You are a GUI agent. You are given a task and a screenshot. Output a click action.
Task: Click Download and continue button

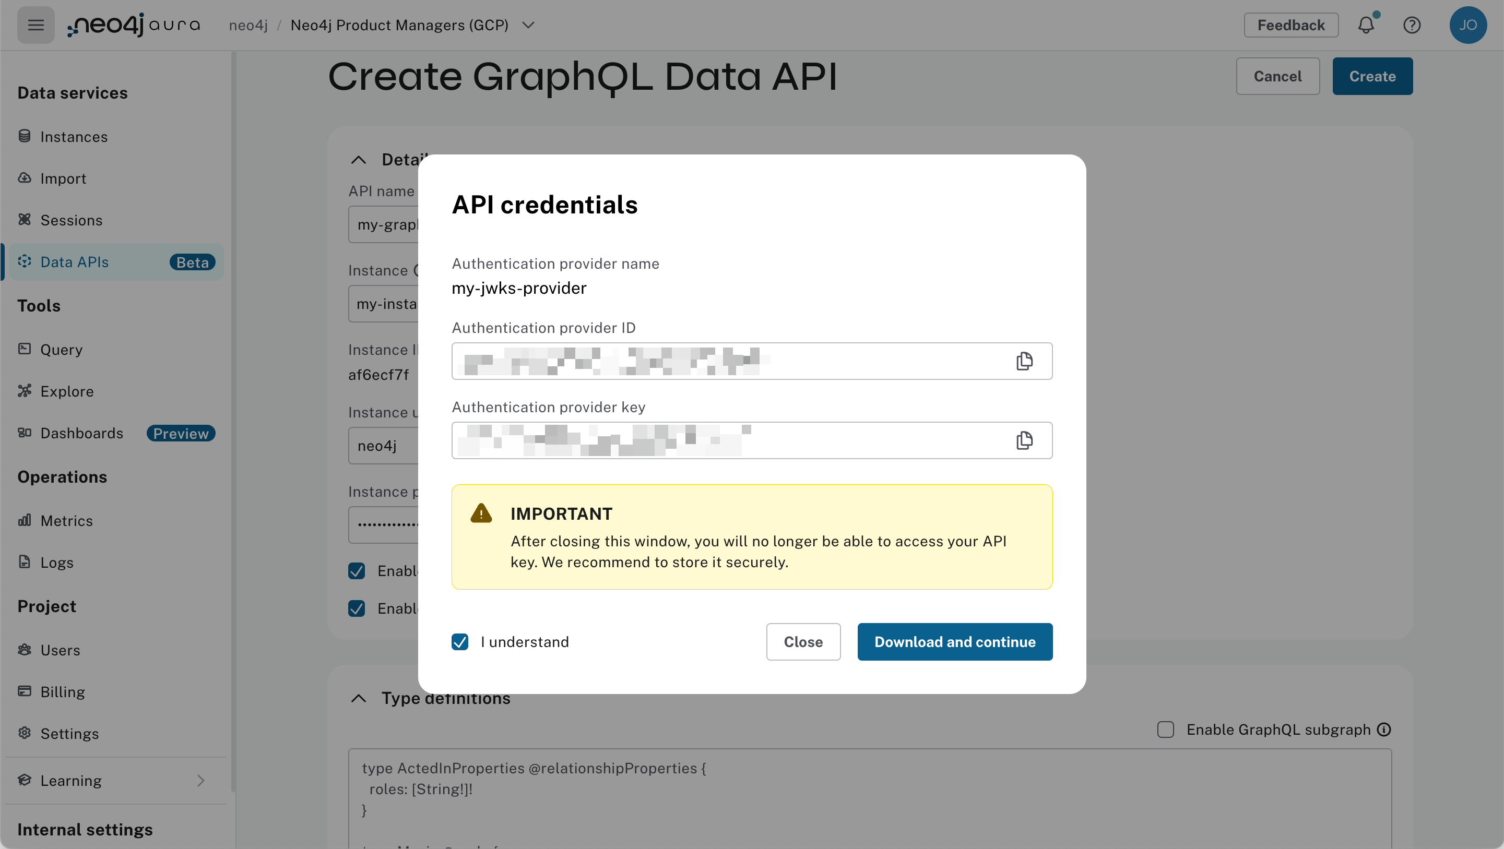click(x=955, y=642)
